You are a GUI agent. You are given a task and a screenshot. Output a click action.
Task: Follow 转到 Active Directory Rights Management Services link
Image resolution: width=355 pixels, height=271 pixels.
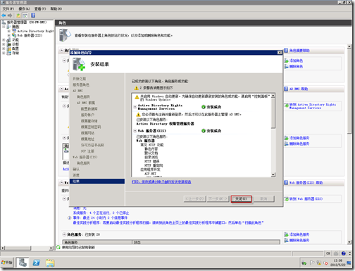pos(313,106)
